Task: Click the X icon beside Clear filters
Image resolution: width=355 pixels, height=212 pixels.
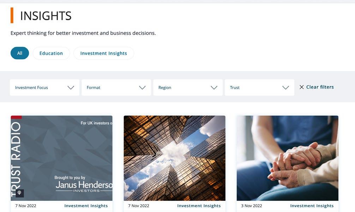Action: click(302, 87)
